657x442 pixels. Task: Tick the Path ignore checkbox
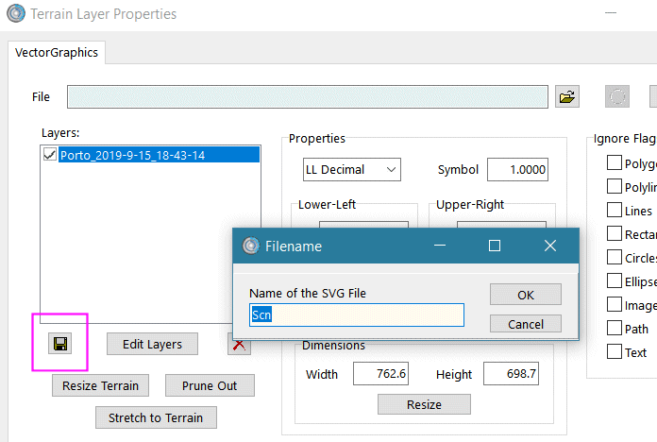614,329
